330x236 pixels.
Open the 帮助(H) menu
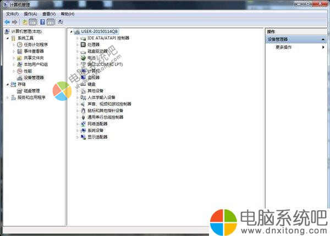click(x=67, y=14)
